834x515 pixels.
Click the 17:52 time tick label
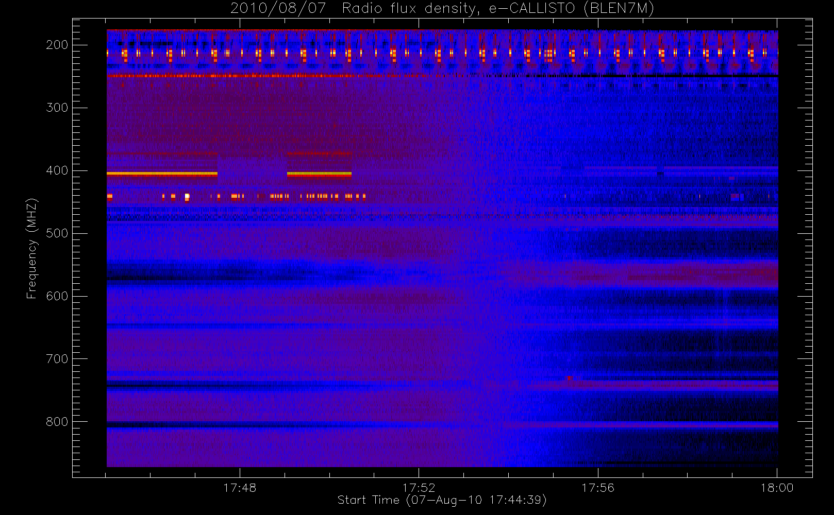pos(419,487)
